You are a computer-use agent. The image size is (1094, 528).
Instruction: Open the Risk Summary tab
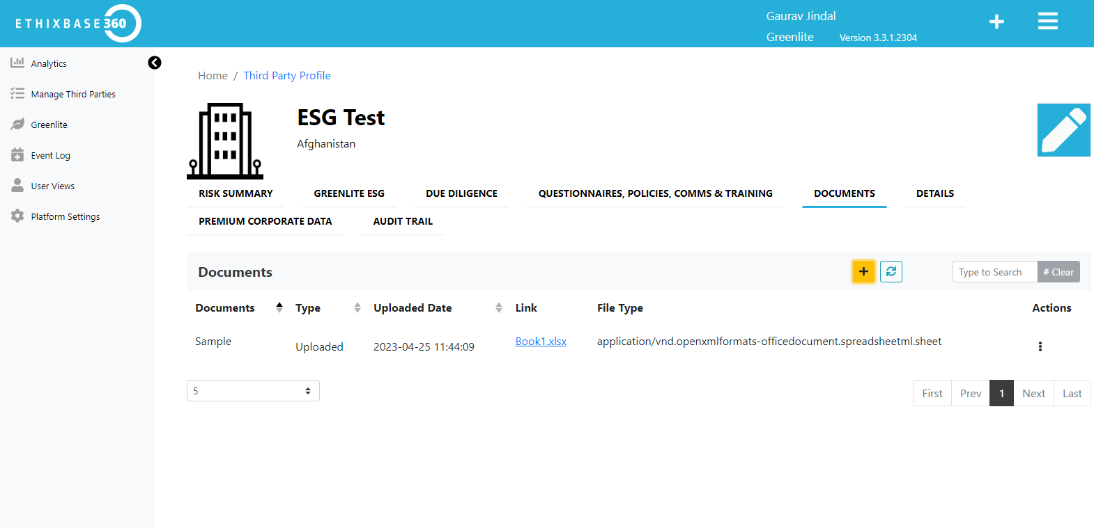[236, 193]
